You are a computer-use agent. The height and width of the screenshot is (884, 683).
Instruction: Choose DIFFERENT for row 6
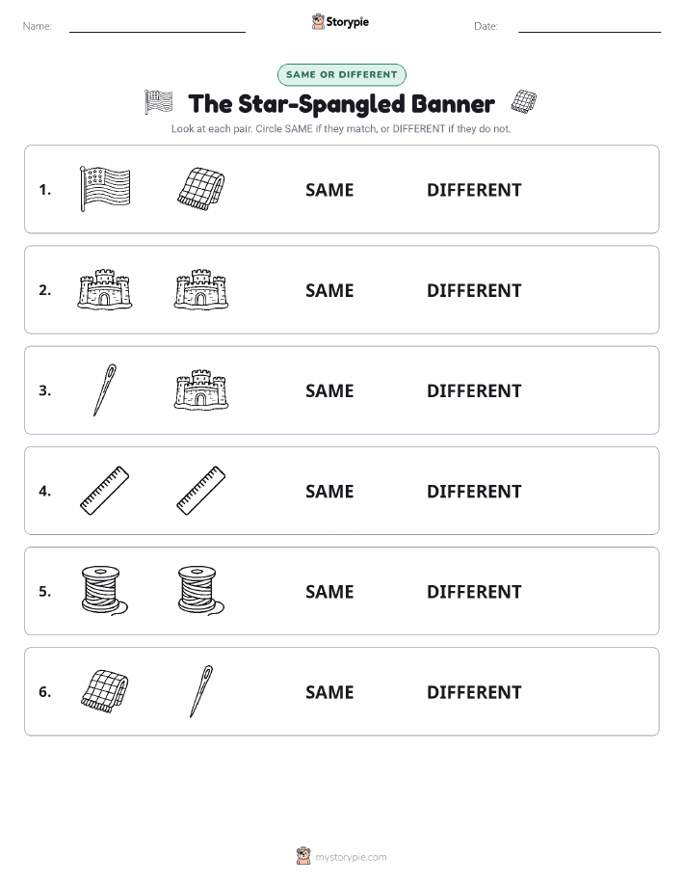(474, 692)
